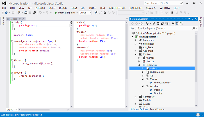Select the @corner variable item
The height and width of the screenshot is (117, 204).
click(158, 90)
